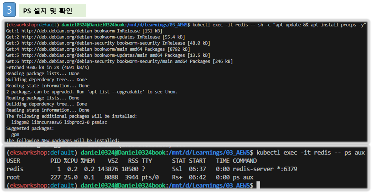Click the 'Get:2' bookworm-updates InRelease [55.4 kB] line

(x=95, y=37)
